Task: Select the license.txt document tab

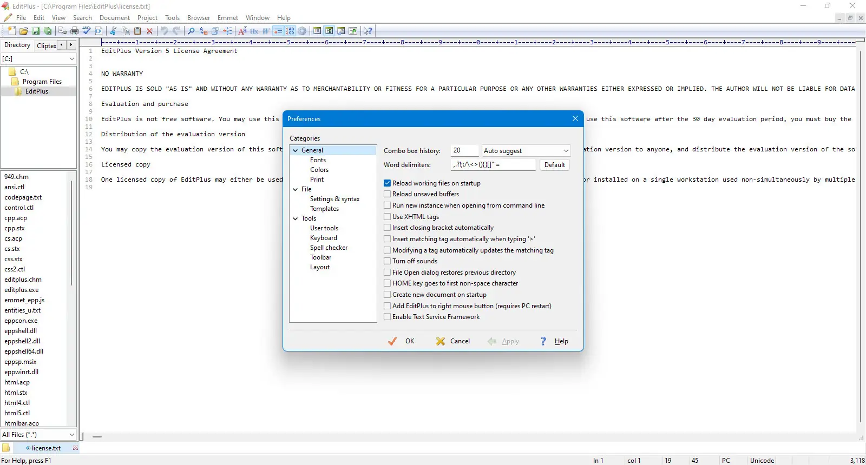Action: pos(47,448)
